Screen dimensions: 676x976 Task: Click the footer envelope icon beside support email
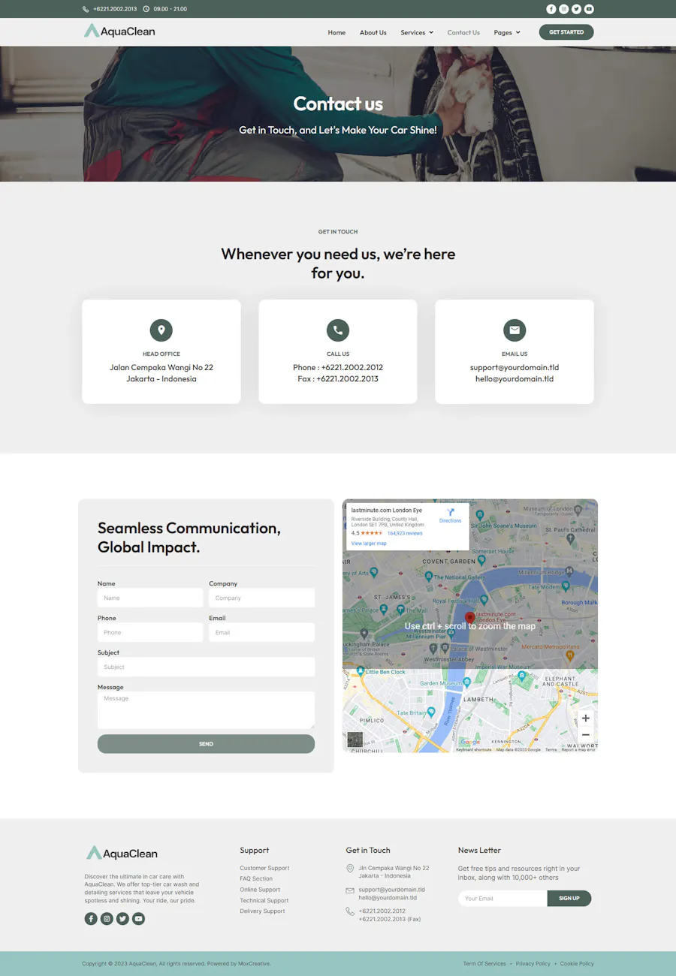click(350, 890)
